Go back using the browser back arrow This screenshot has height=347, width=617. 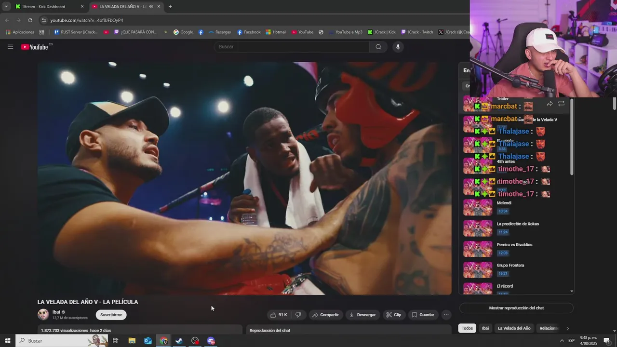7,20
